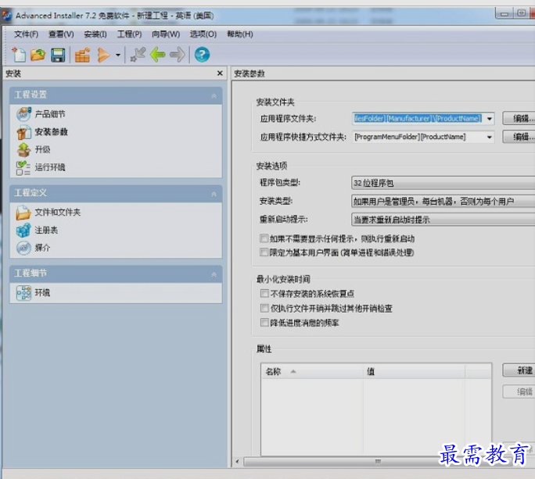
Task: Open the 向导(W) menu
Action: pos(166,34)
